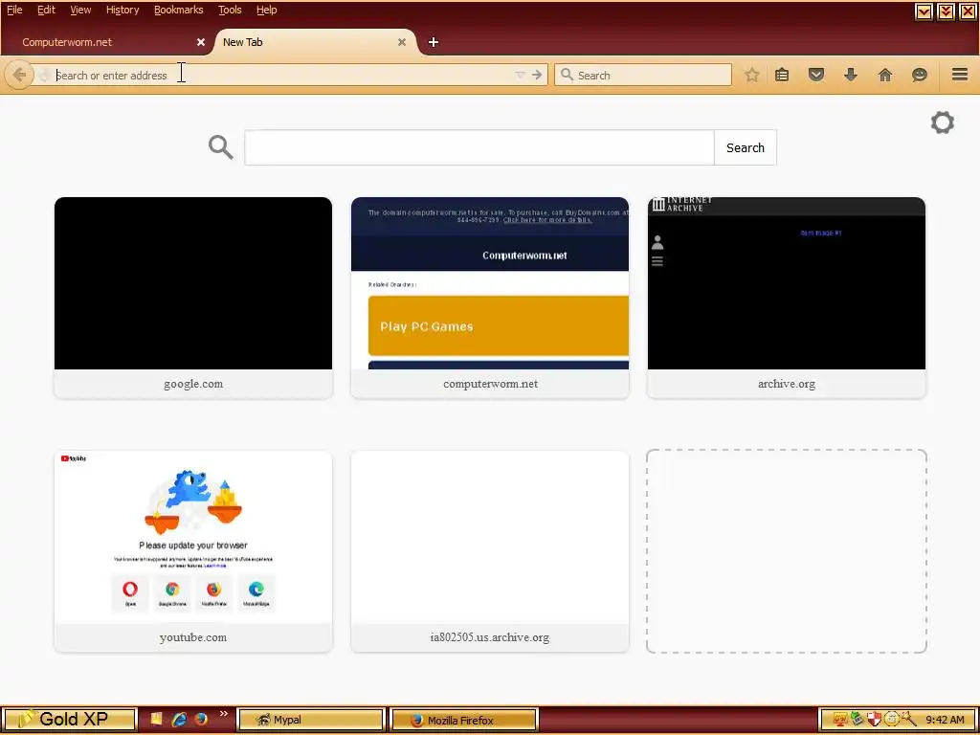Click the Gold XP start button
Viewport: 980px width, 735px height.
tap(69, 720)
